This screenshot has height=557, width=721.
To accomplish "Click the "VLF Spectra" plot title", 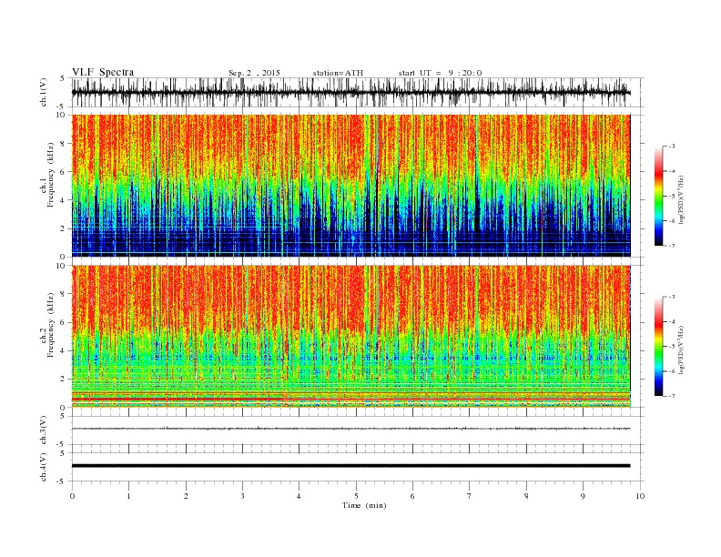I will 103,72.
